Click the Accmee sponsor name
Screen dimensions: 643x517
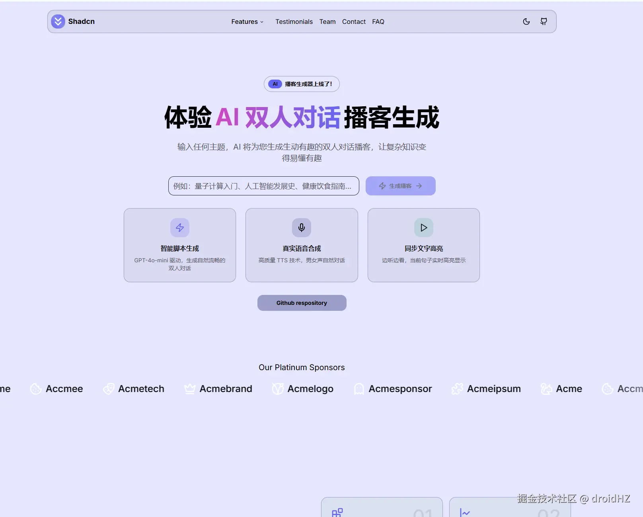point(64,389)
